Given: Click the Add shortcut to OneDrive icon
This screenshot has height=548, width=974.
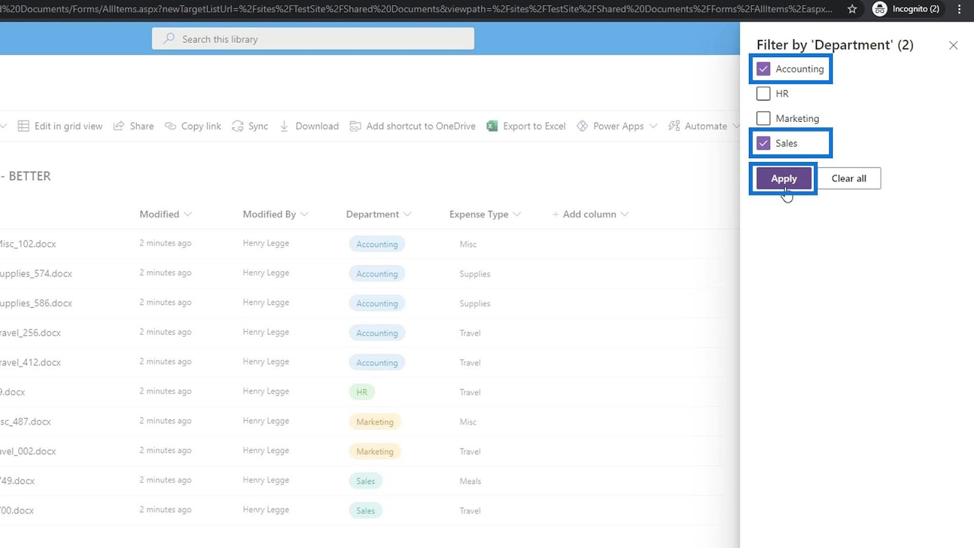Looking at the screenshot, I should 356,126.
